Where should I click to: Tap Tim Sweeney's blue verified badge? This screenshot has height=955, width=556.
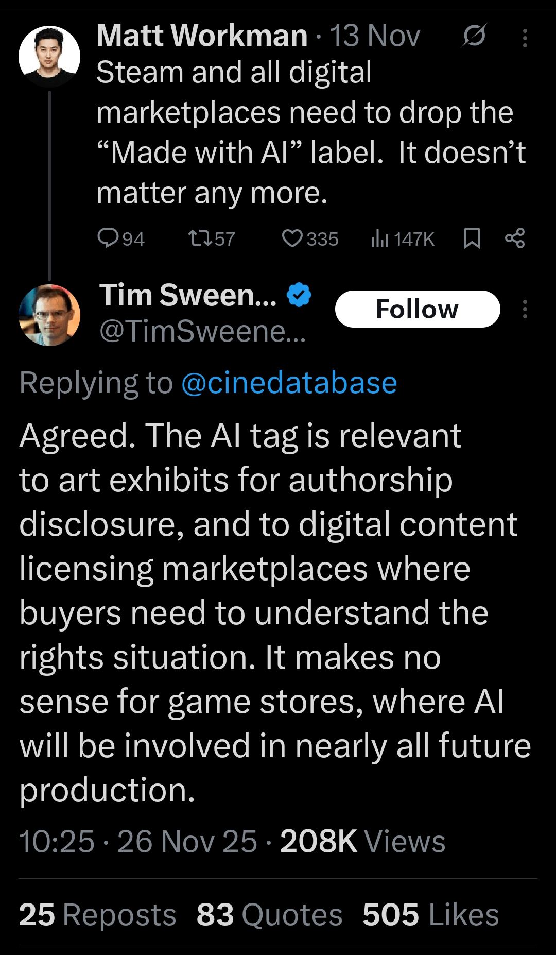click(299, 295)
